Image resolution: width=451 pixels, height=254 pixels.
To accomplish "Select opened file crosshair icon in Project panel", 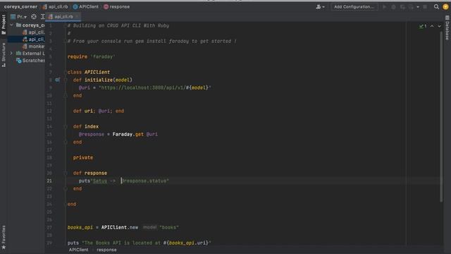I will (34, 17).
